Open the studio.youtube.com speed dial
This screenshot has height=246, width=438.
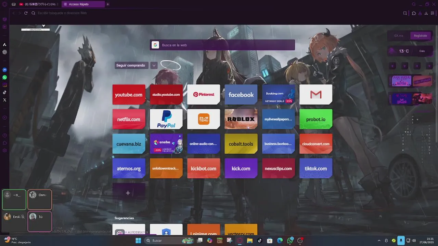pyautogui.click(x=166, y=95)
